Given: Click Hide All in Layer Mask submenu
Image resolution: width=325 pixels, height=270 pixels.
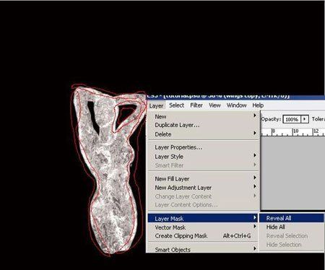Looking at the screenshot, I should 291,227.
